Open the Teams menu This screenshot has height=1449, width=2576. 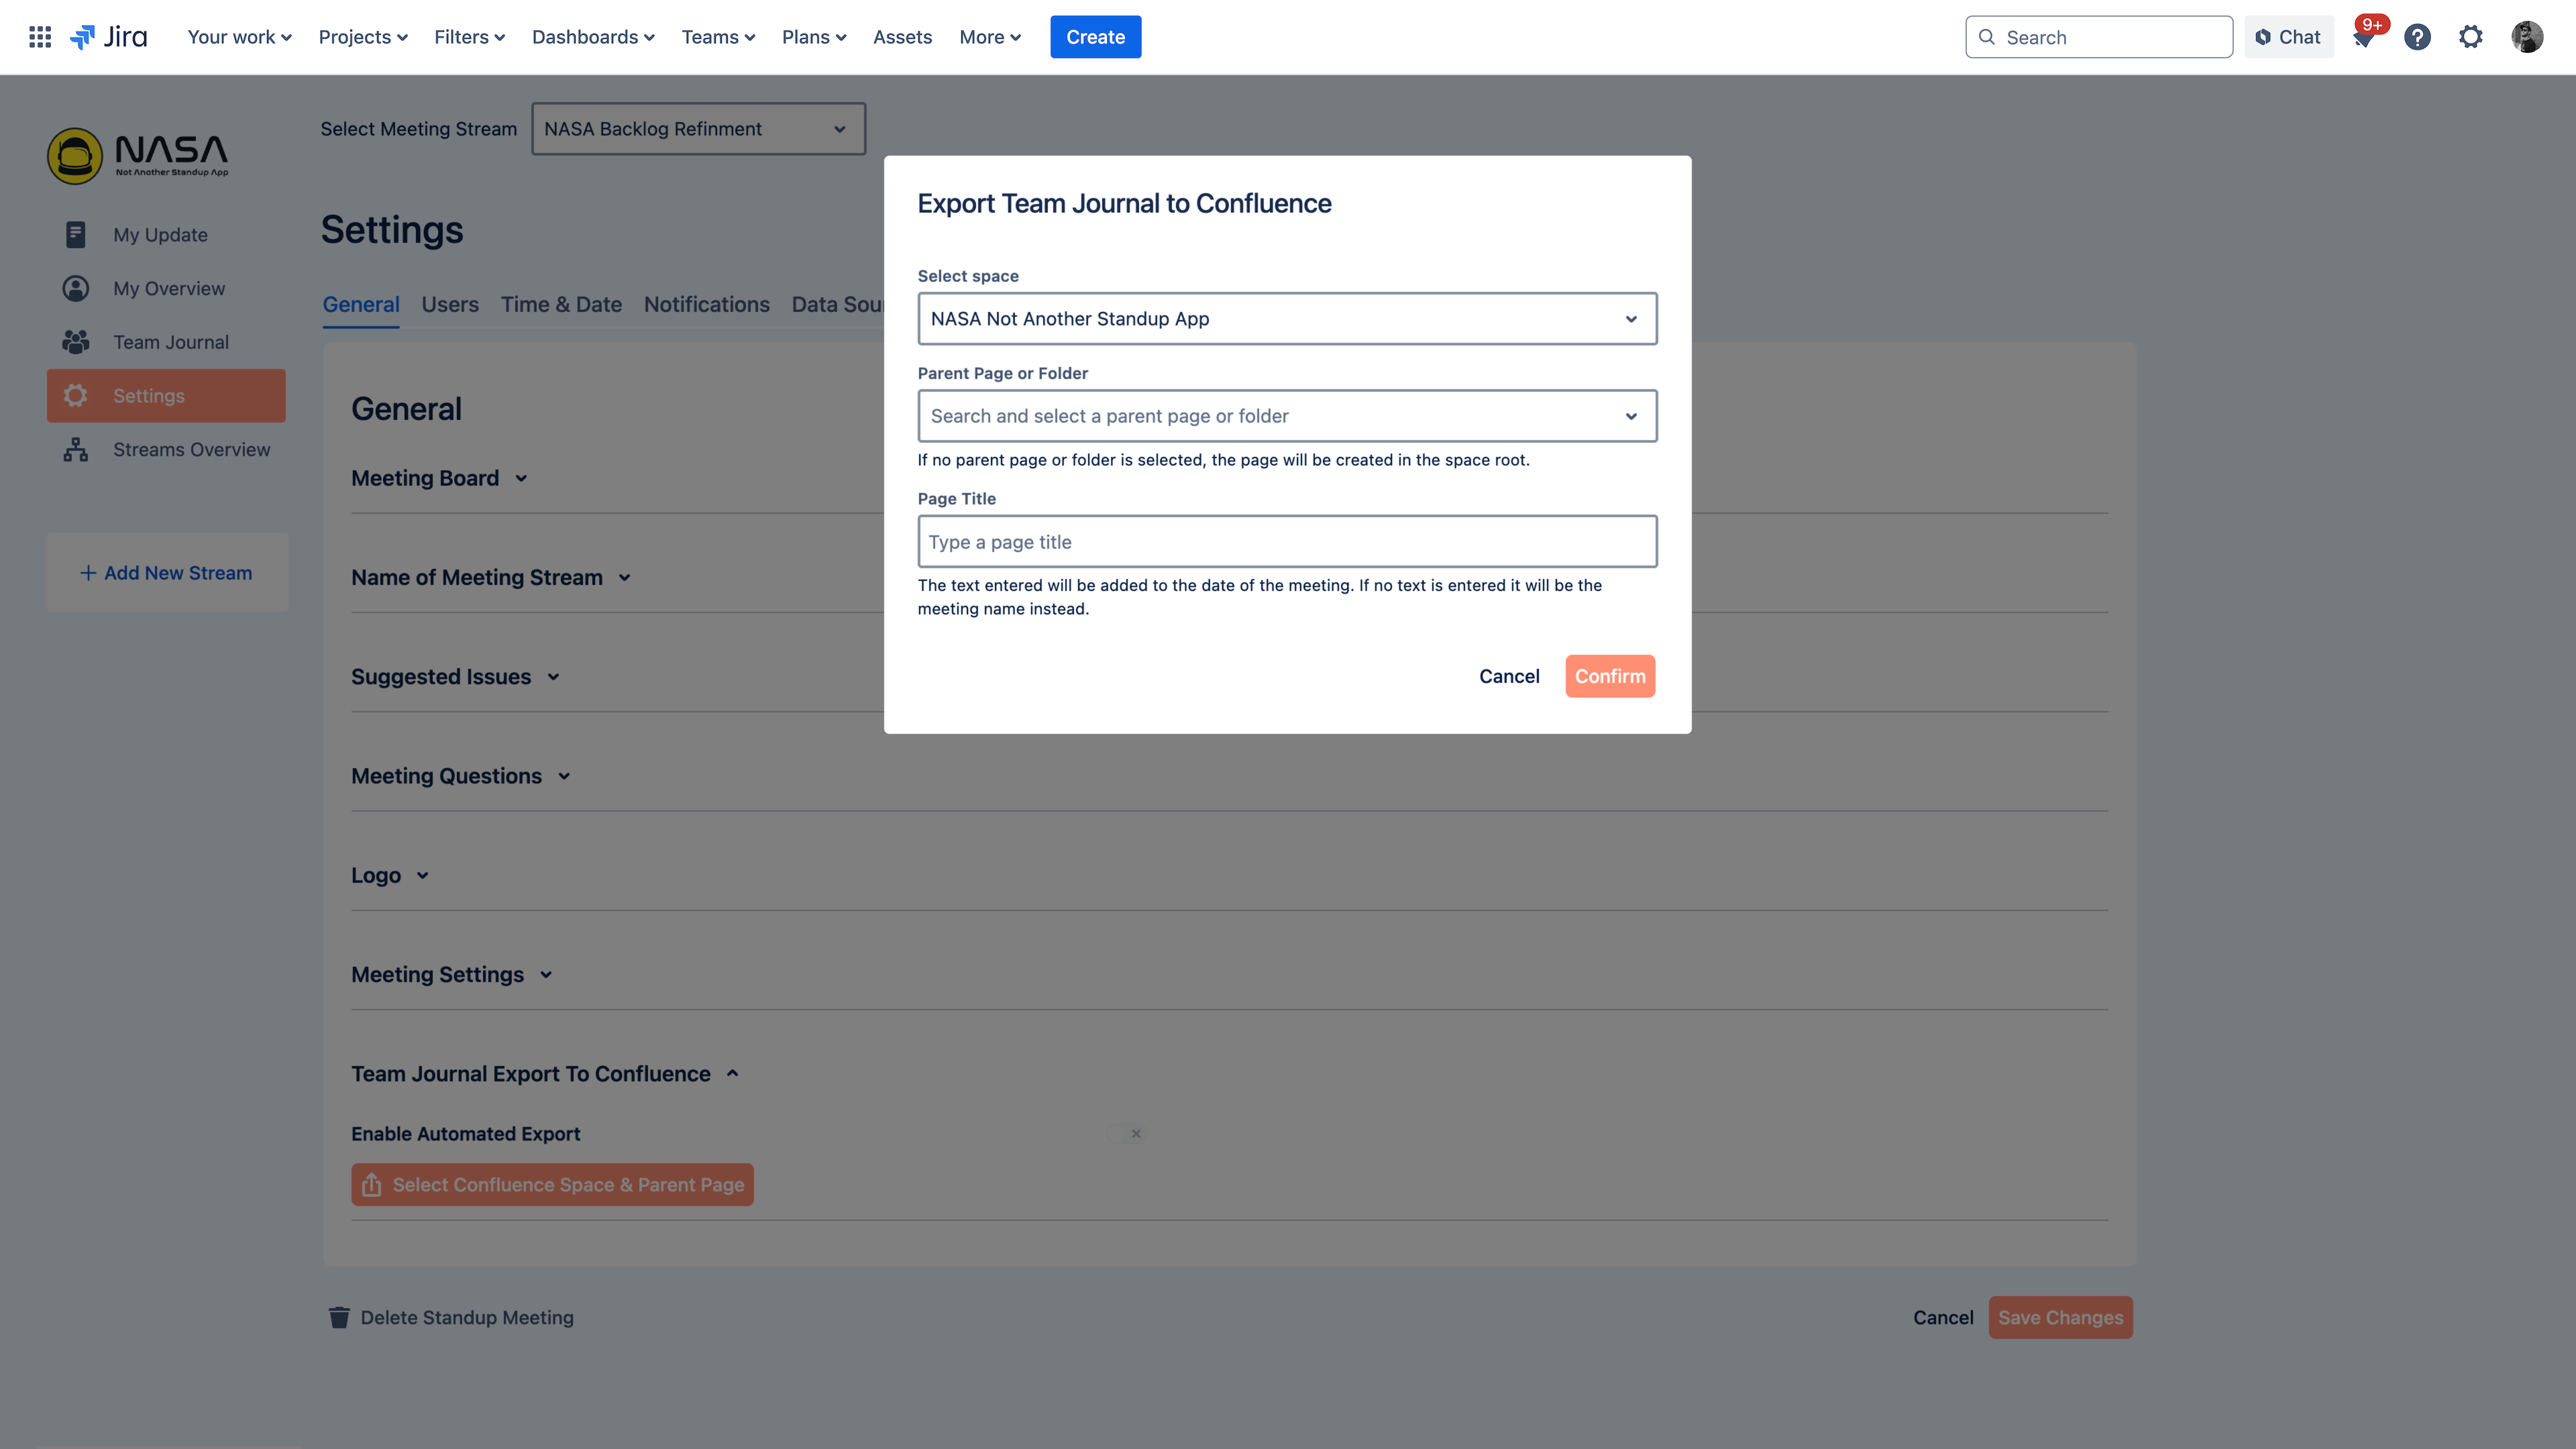(x=718, y=37)
